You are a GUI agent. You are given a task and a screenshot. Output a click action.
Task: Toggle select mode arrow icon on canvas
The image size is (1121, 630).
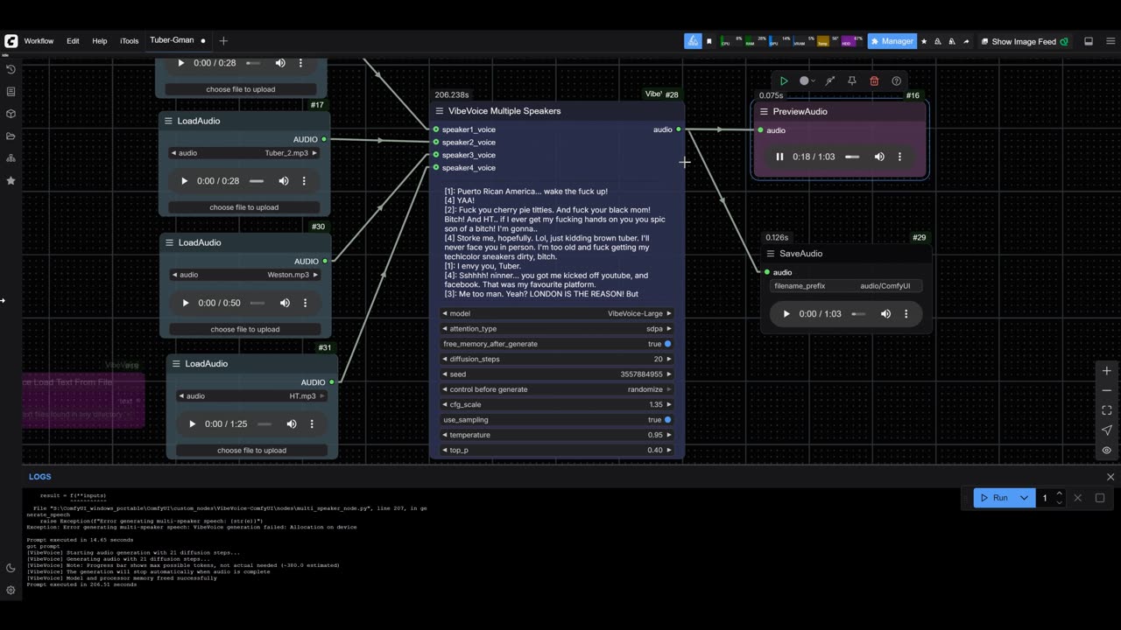pyautogui.click(x=1106, y=430)
